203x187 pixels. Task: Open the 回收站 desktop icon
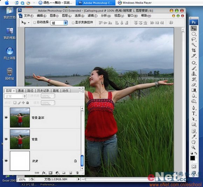[9, 74]
